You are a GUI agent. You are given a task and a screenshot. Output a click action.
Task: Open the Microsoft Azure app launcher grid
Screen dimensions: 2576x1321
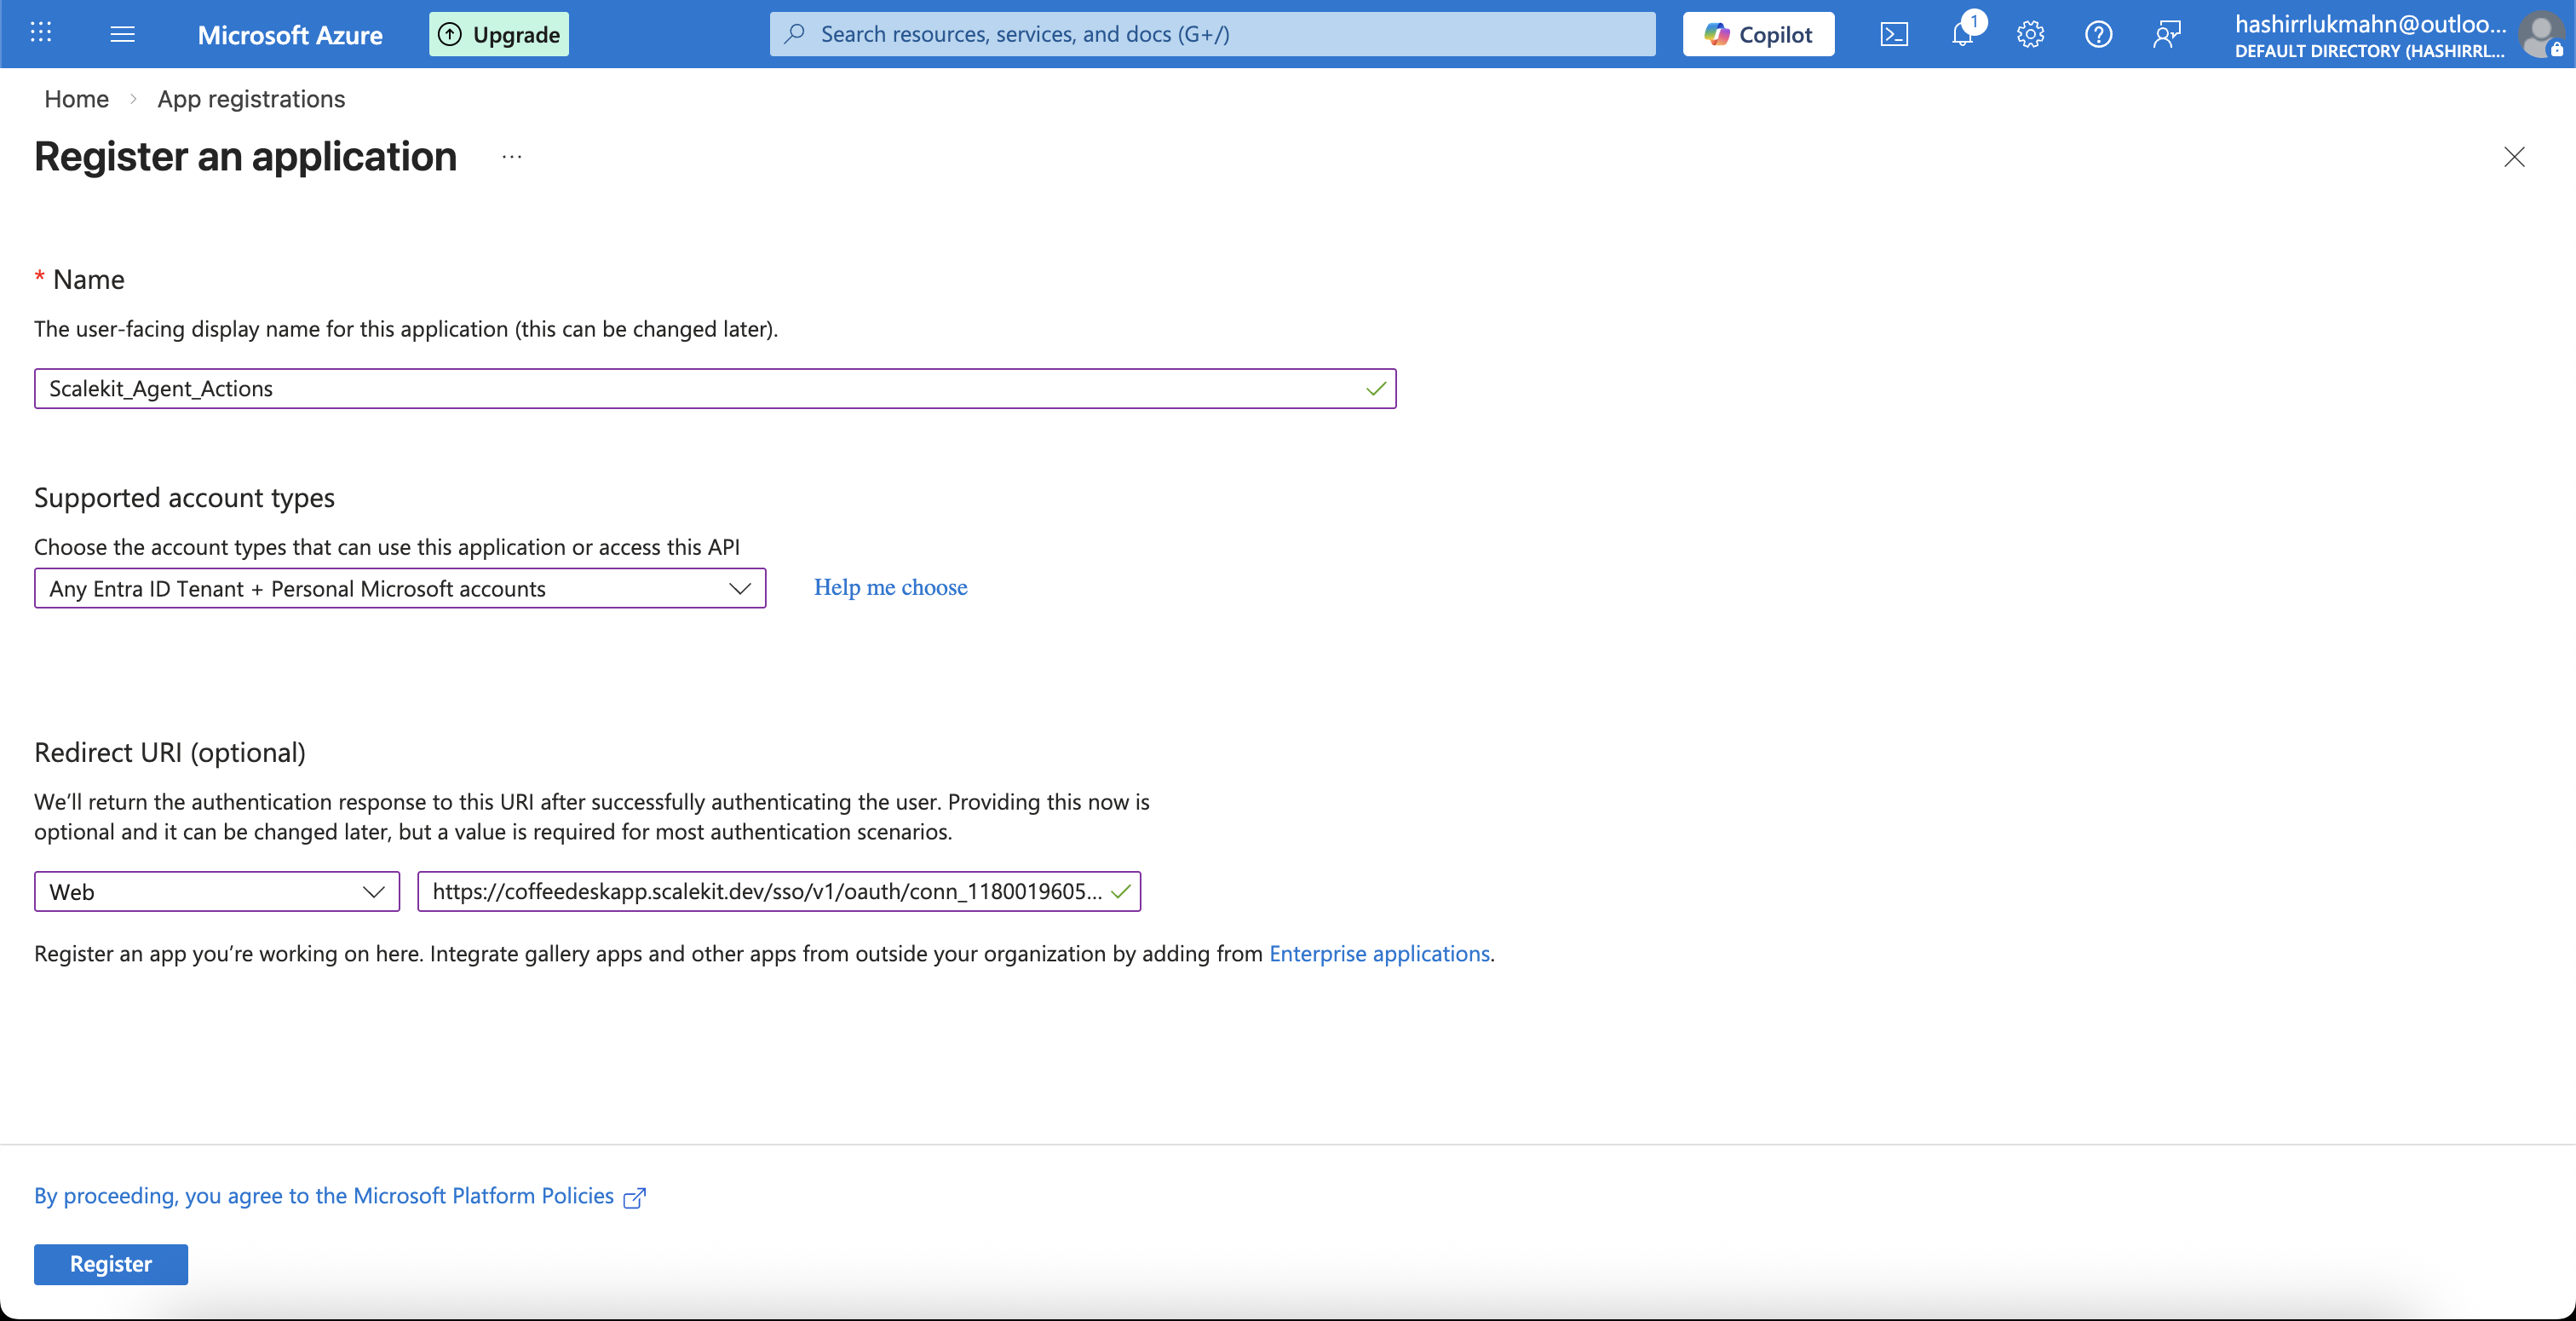40,33
